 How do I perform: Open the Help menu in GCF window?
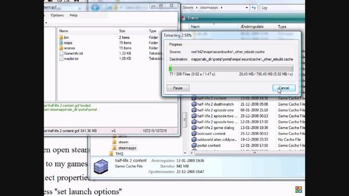(x=74, y=15)
